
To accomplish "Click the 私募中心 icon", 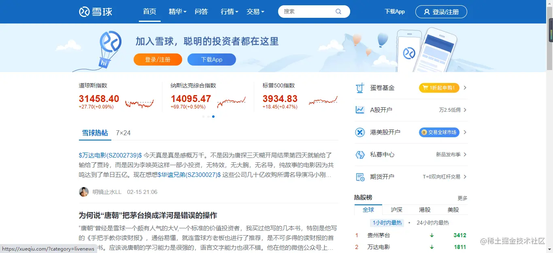I will click(360, 155).
